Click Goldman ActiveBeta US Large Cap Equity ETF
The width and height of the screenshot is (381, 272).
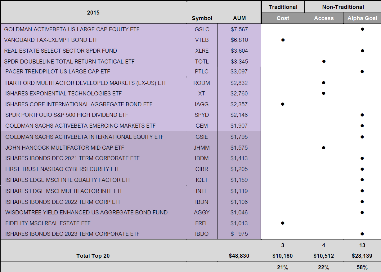[72, 29]
